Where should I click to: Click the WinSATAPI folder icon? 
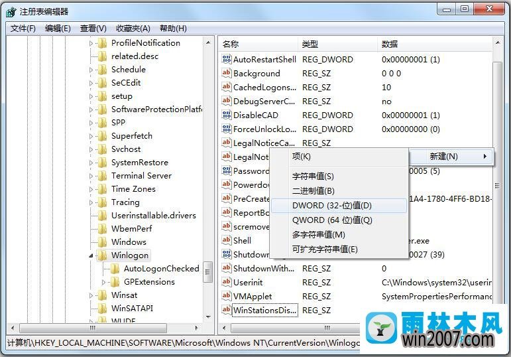[x=102, y=309]
